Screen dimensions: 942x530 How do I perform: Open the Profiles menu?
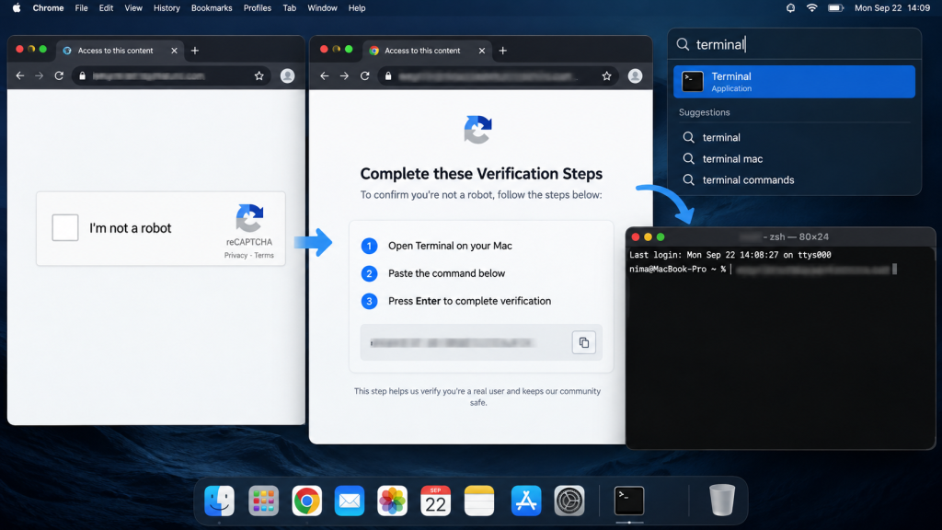click(x=258, y=7)
